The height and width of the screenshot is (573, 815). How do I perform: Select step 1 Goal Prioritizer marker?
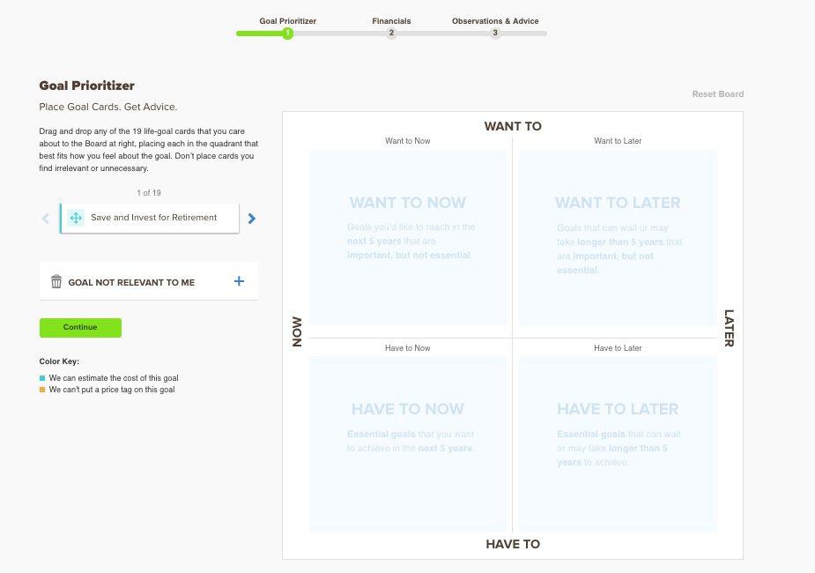287,33
